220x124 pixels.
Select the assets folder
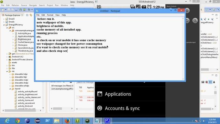[14, 63]
